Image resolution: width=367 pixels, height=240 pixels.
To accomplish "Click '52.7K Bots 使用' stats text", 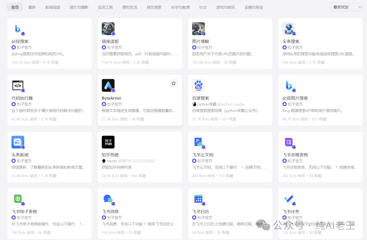I will pyautogui.click(x=205, y=119).
